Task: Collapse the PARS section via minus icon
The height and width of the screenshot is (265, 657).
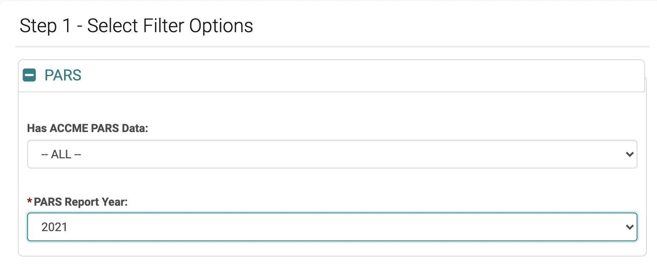Action: pos(29,75)
